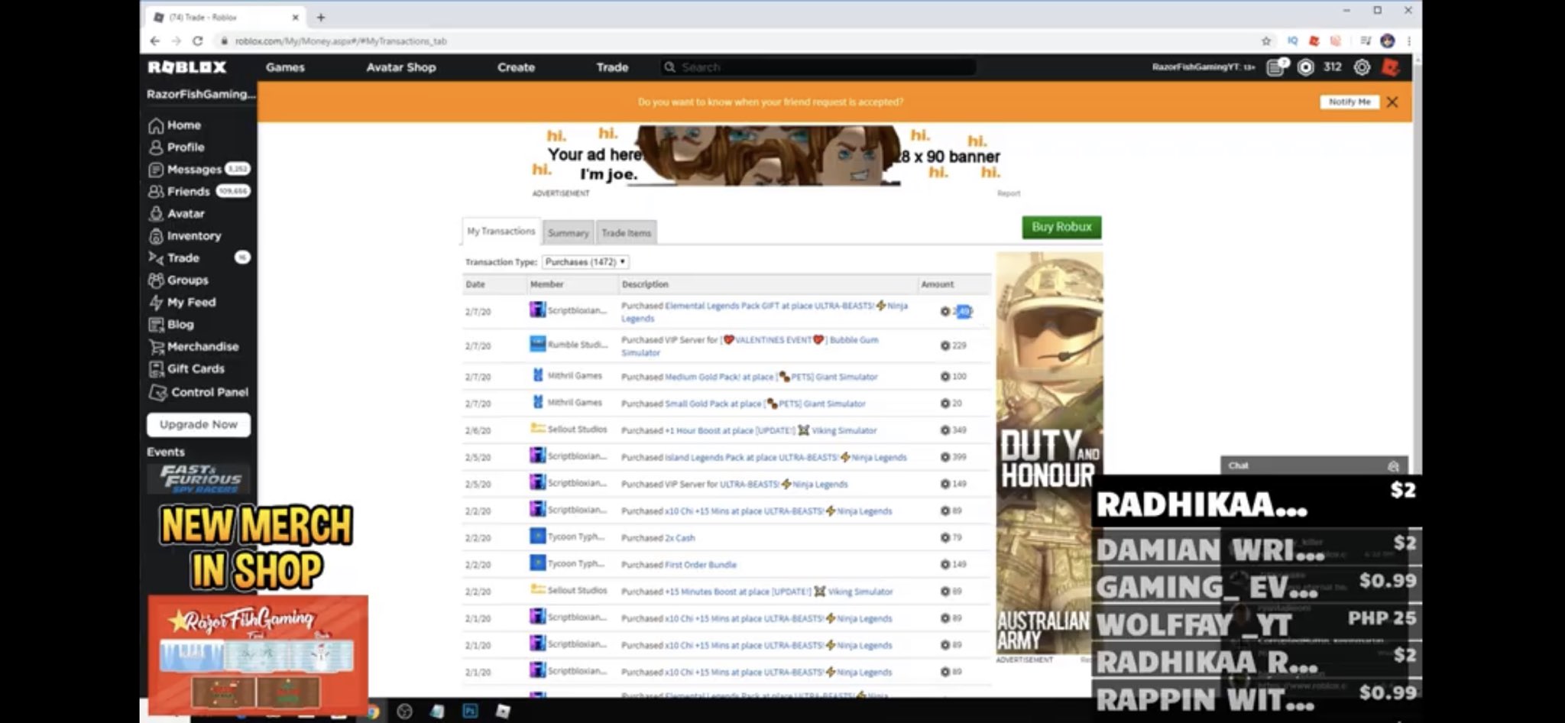The width and height of the screenshot is (1565, 723).
Task: Click the Robux icon in the header
Action: click(1306, 67)
